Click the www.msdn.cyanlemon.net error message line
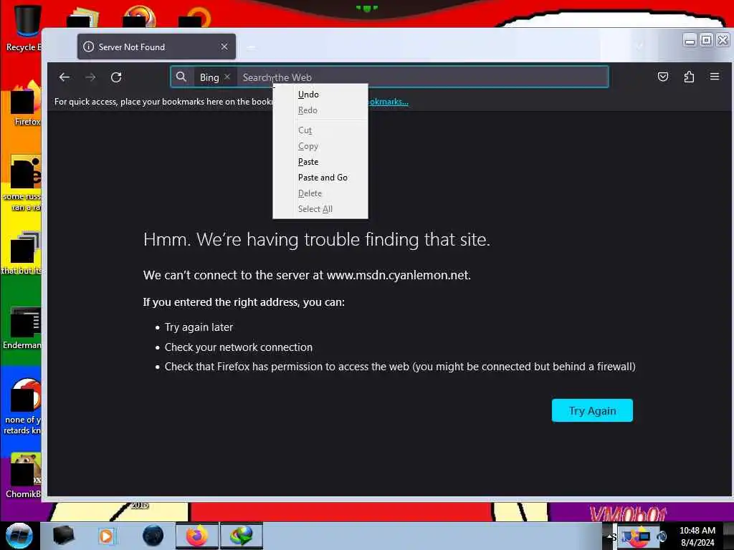Screen dimensions: 734x550 tap(307, 275)
